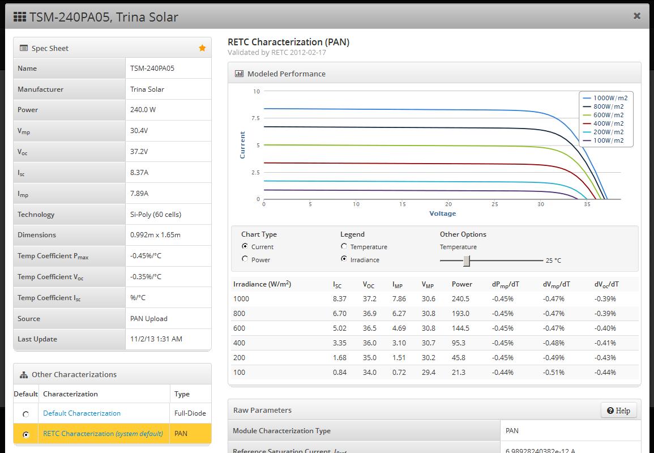
Task: Click Module Characterization Type value PAN
Action: click(x=512, y=430)
